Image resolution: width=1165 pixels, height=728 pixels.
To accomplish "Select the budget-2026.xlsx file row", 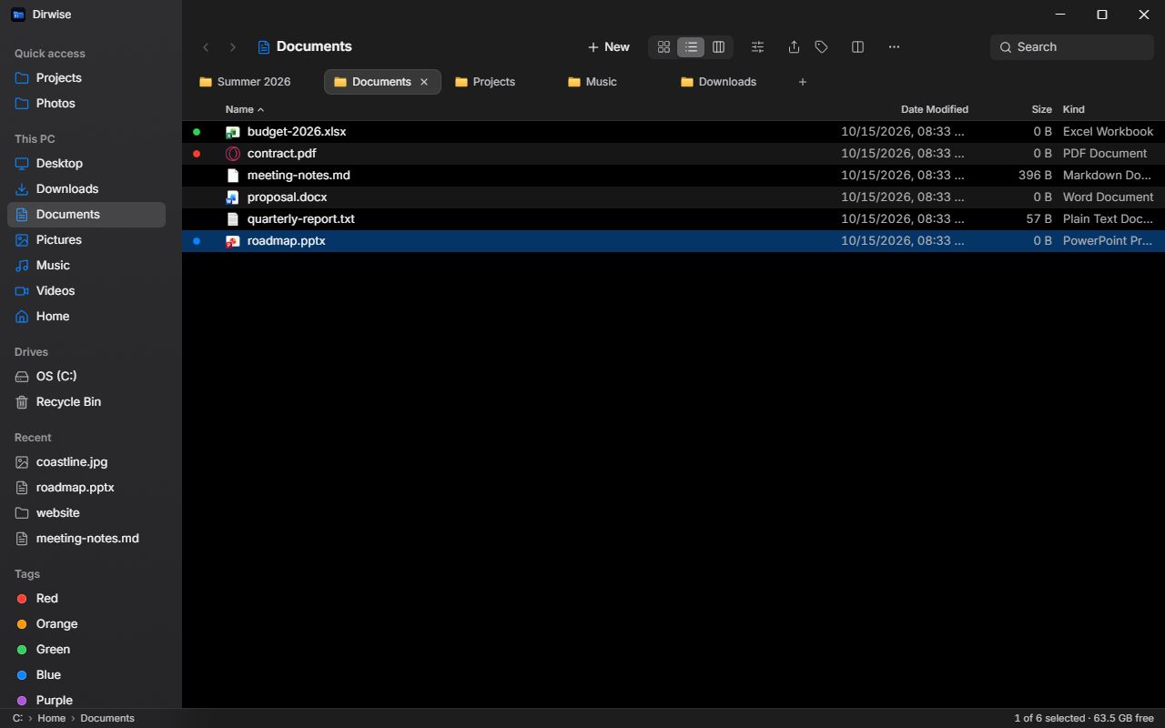I will [674, 132].
